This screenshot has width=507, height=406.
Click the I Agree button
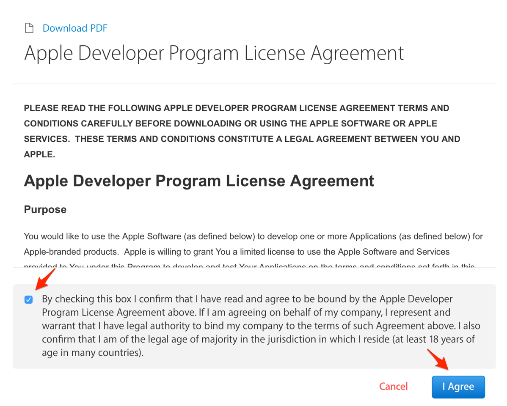point(458,387)
